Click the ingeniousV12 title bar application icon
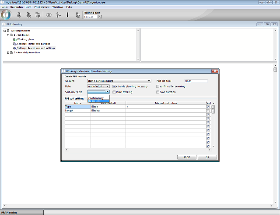Screen dimensions: 280x215 (2, 2)
